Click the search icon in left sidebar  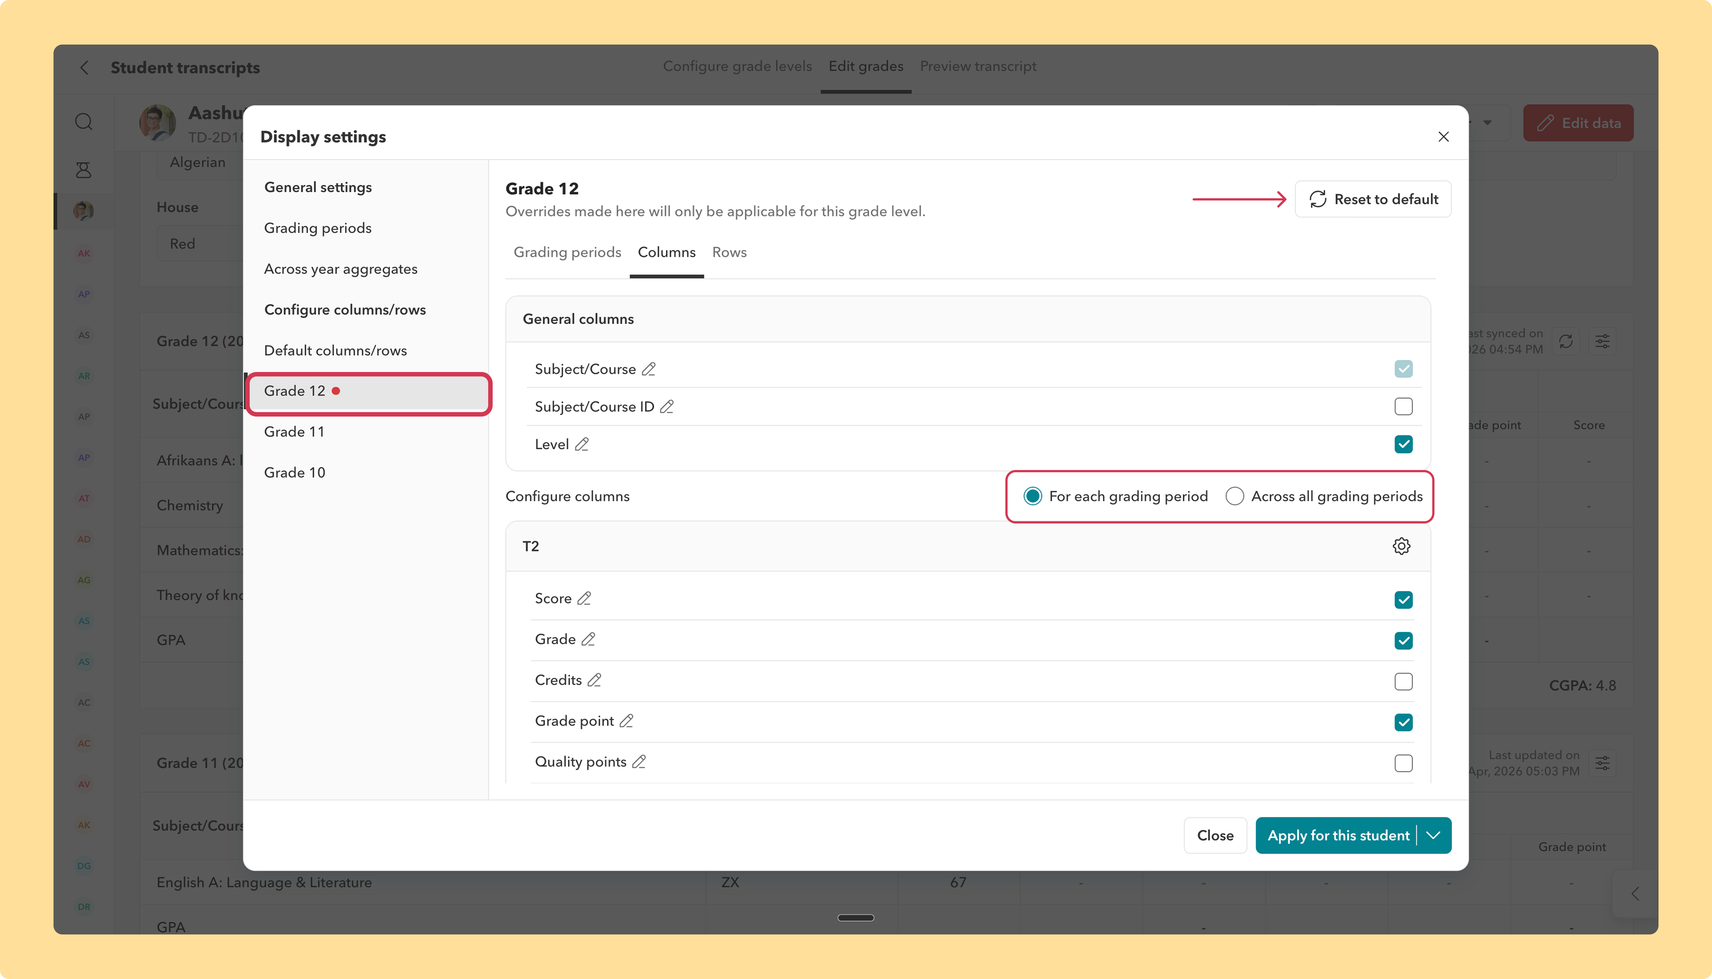coord(83,122)
